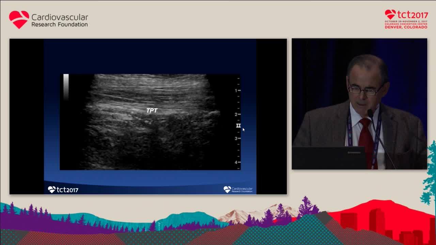This screenshot has width=436, height=245.
Task: Click the laptop on the podium
Action: pos(329,158)
